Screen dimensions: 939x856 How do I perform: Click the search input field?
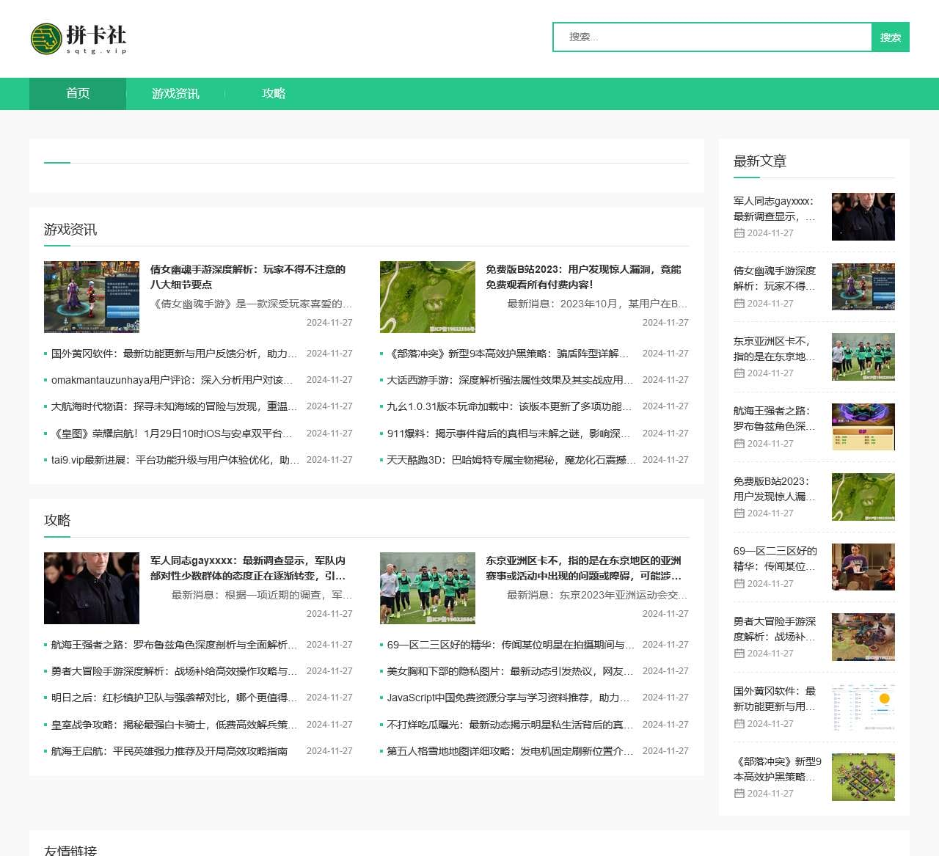coord(712,37)
